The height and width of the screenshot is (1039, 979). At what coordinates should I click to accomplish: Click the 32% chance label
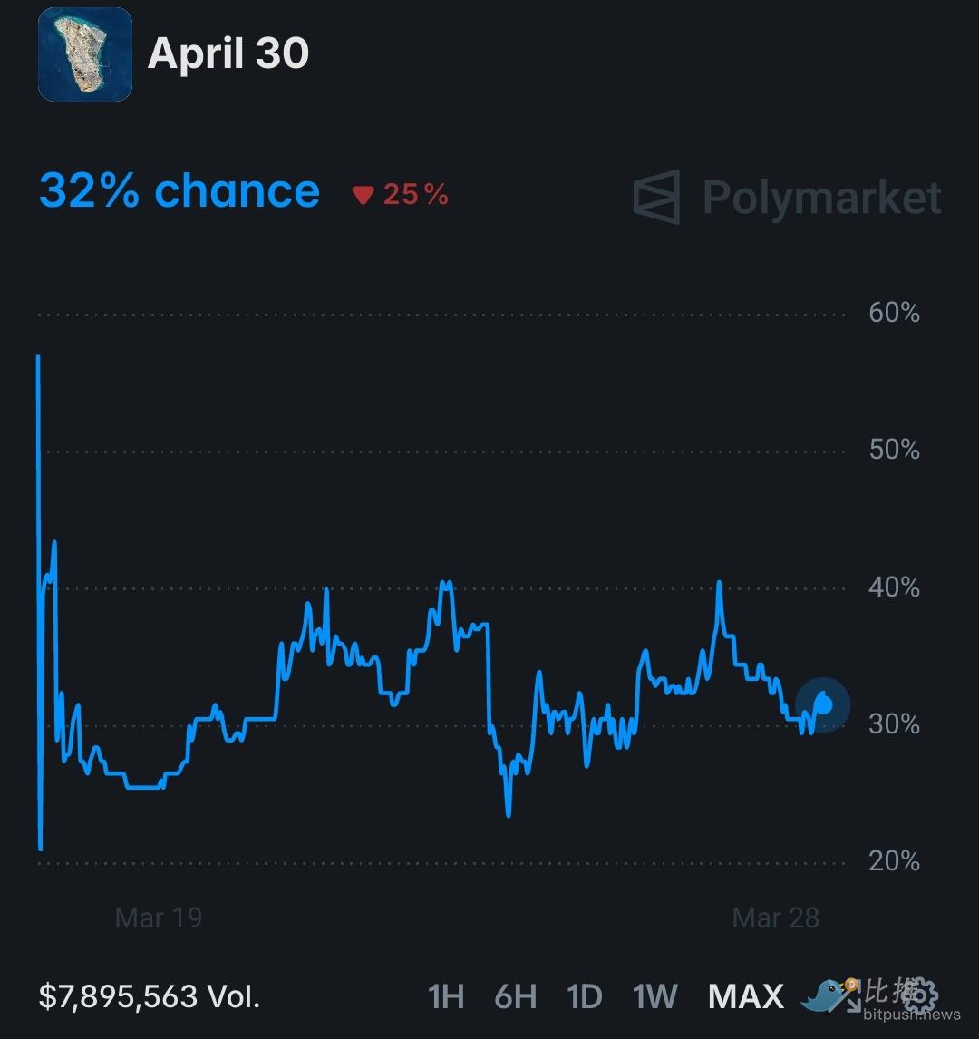179,191
